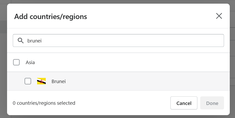
Task: Click the divider line below the search box
Action: click(x=118, y=53)
